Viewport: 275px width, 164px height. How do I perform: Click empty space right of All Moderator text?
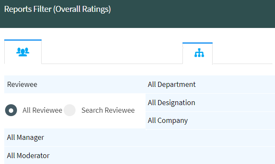pyautogui.click(x=161, y=156)
